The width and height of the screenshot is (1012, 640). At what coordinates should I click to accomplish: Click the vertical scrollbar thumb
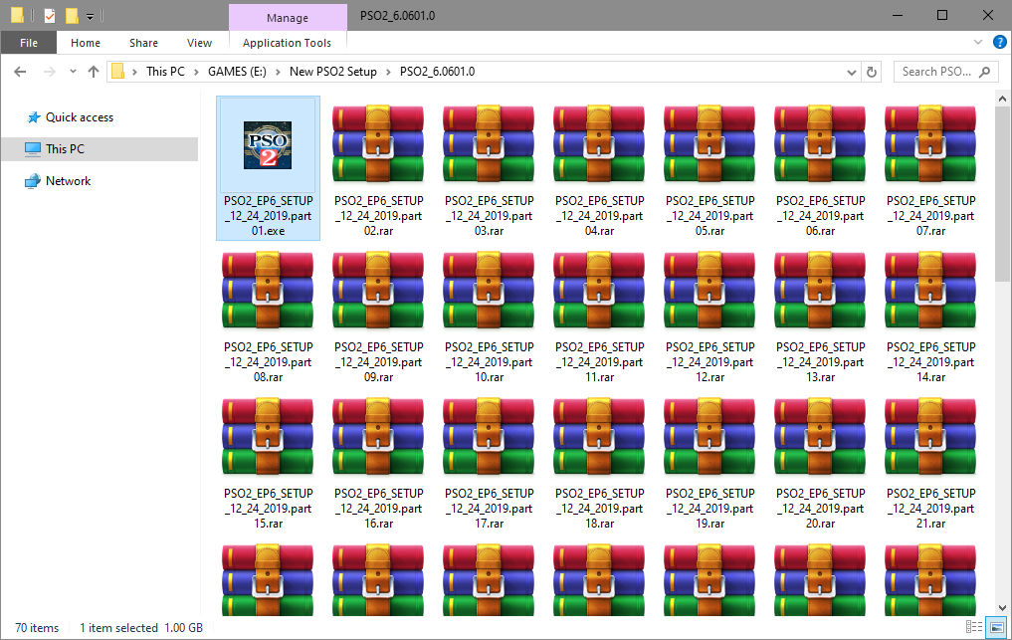tap(1002, 193)
